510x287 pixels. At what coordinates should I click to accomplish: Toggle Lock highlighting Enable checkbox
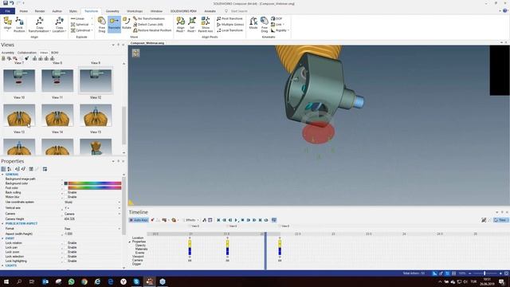(x=65, y=261)
